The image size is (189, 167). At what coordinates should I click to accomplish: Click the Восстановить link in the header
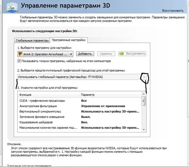[x=173, y=11]
